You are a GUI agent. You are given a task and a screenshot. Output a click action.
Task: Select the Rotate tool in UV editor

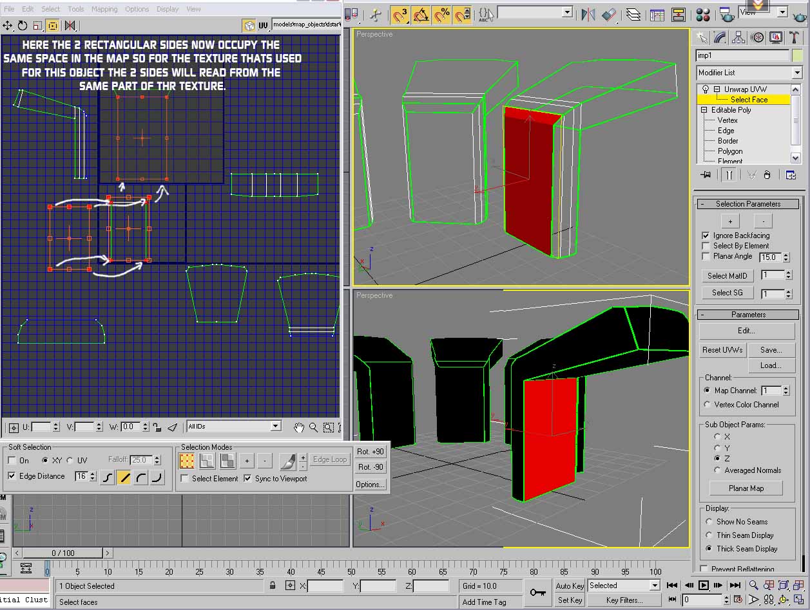(23, 26)
